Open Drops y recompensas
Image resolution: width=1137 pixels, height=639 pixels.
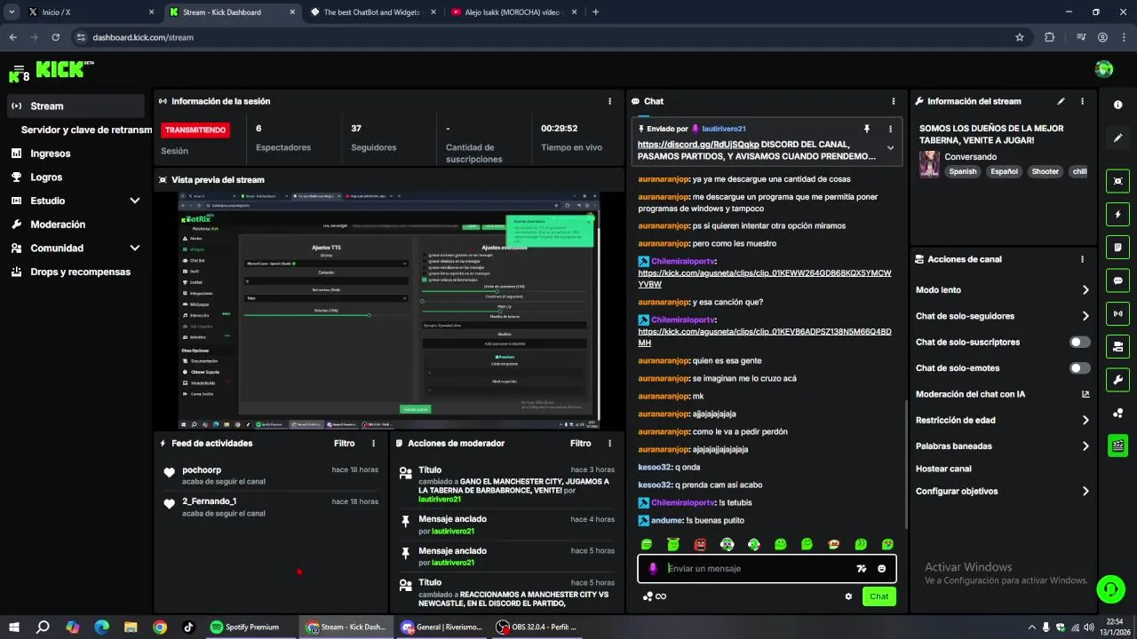(80, 272)
